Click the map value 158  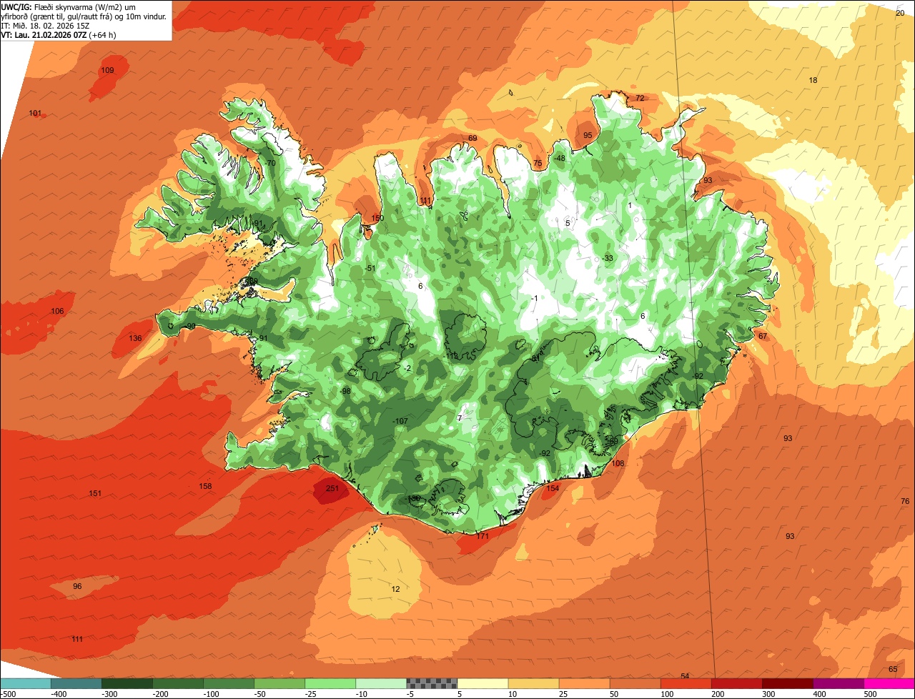coord(205,486)
